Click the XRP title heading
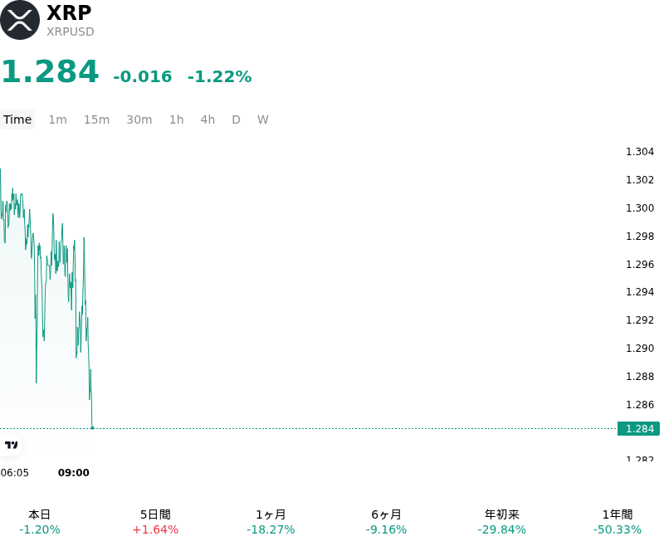Viewport: 664px width, 546px height. [69, 12]
